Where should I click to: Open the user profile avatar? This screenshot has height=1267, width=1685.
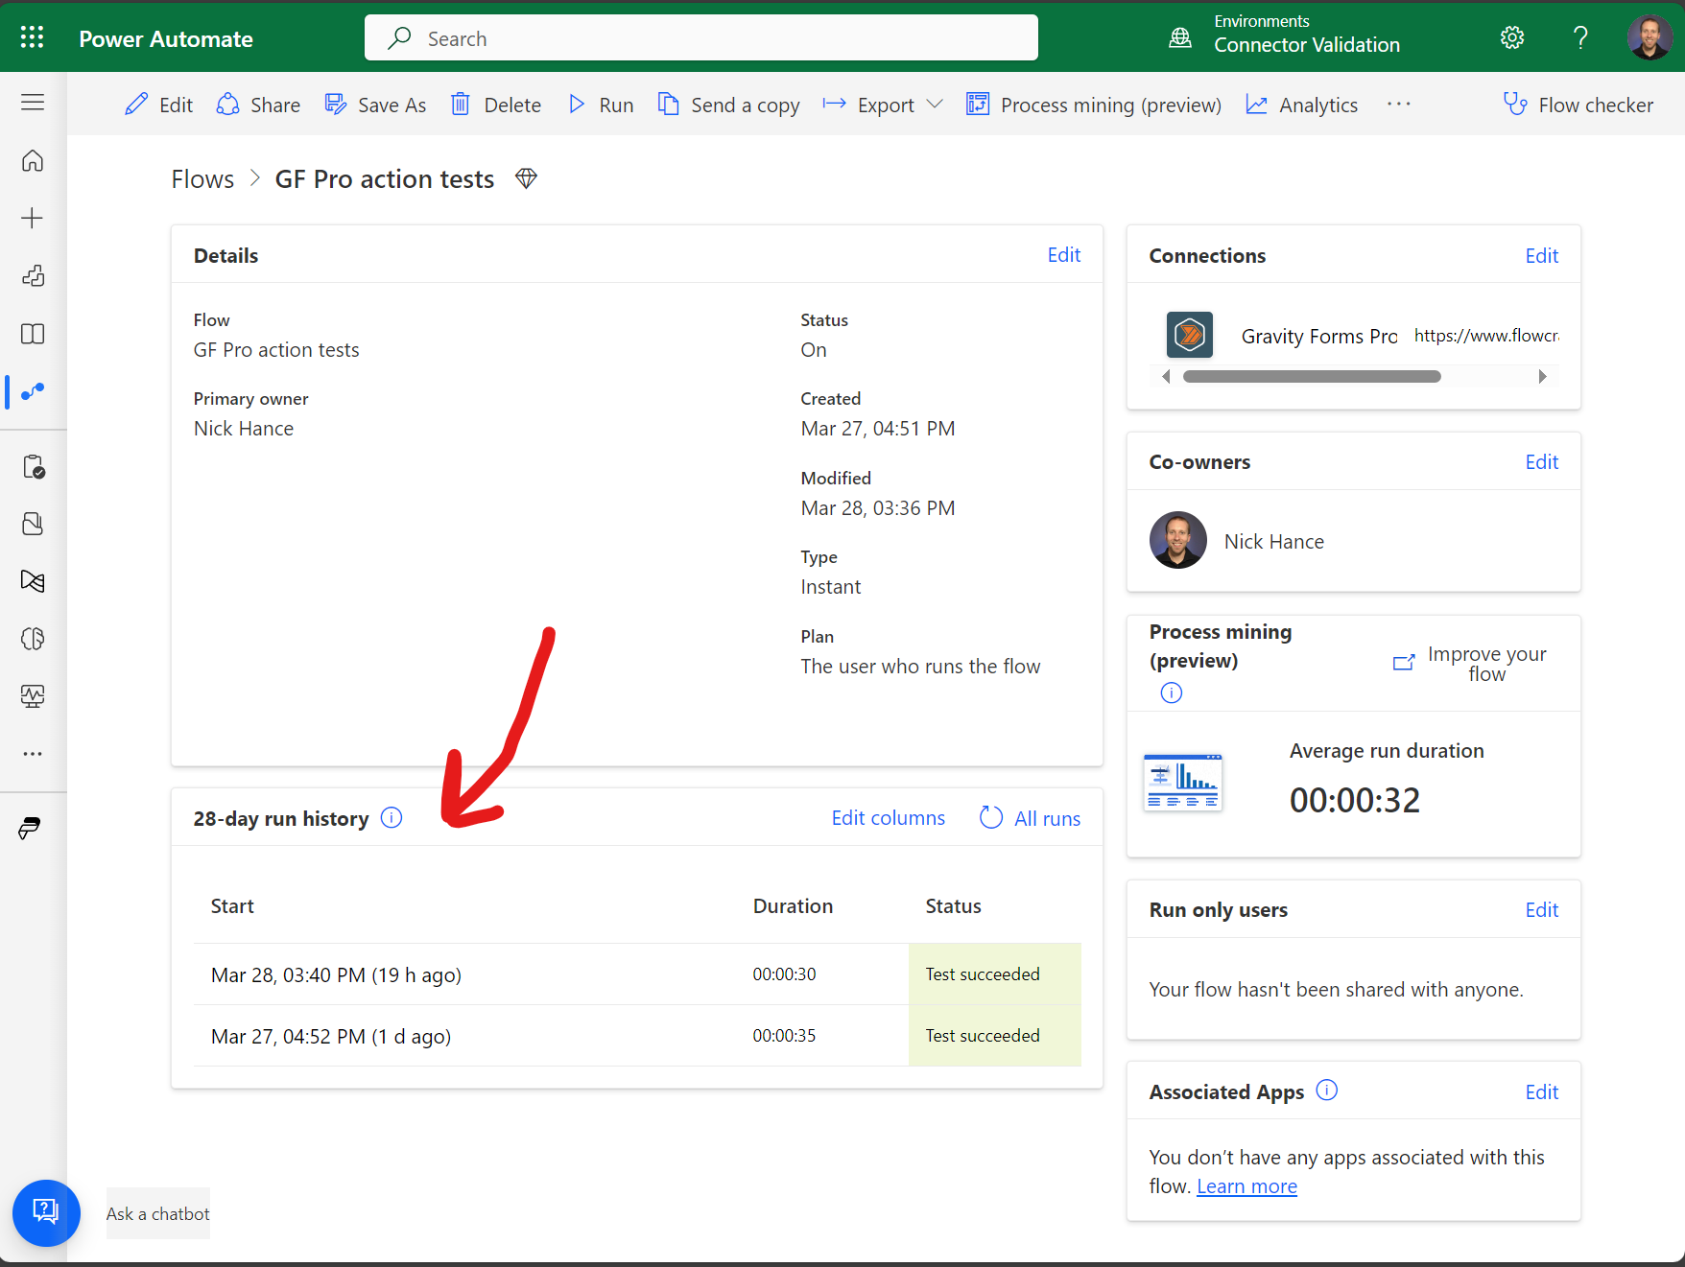pos(1649,37)
